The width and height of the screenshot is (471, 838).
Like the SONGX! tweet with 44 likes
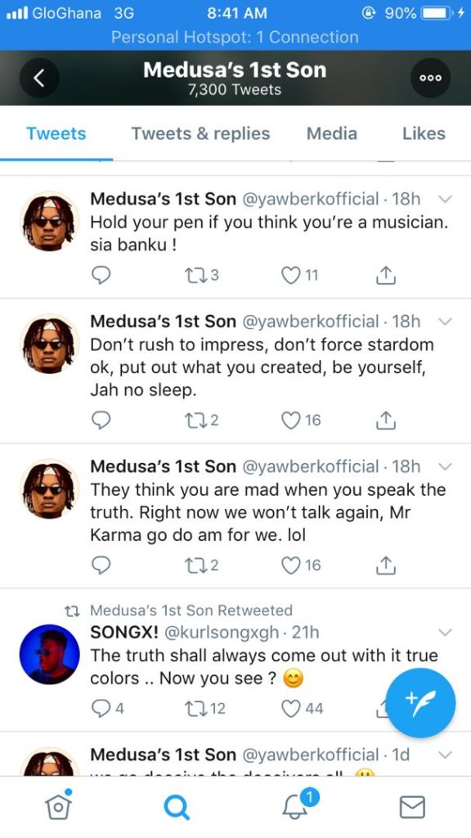point(303,709)
